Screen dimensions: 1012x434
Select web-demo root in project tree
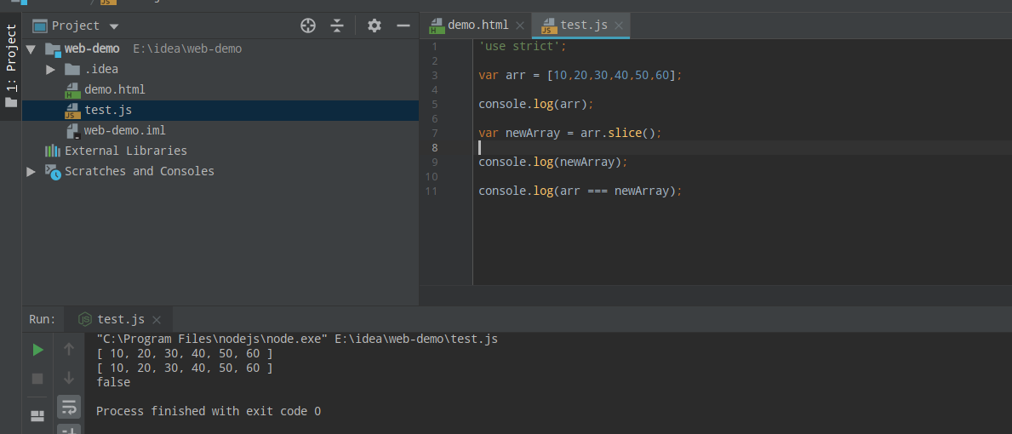click(92, 49)
